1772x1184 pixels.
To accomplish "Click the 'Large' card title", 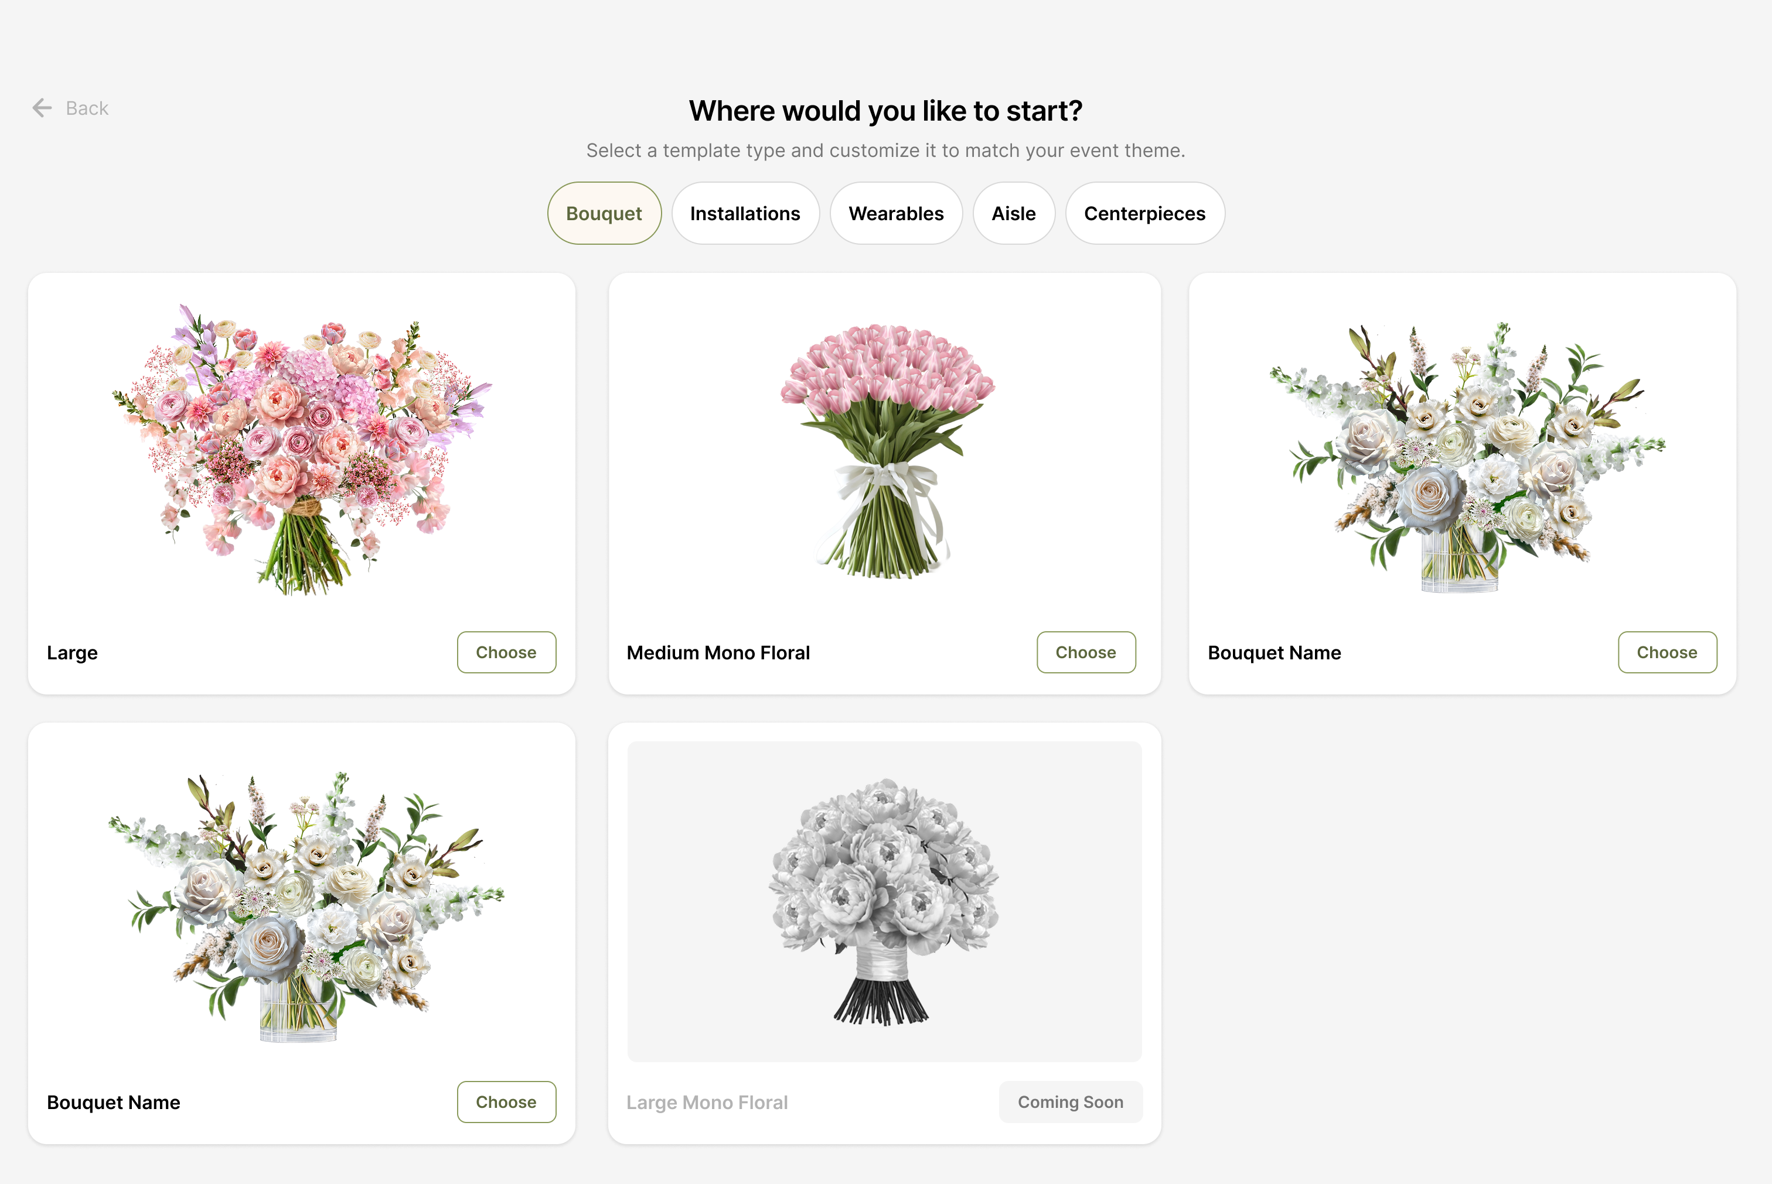I will (73, 652).
